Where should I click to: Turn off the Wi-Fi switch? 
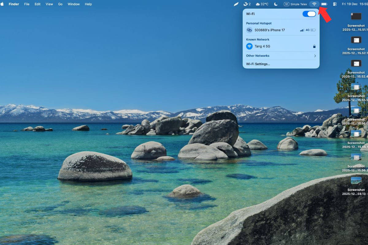click(309, 14)
